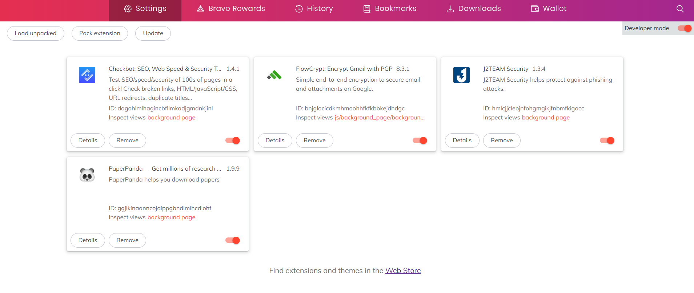
Task: Click the 'PaperPanda helps you download papers' description
Action: pos(164,180)
